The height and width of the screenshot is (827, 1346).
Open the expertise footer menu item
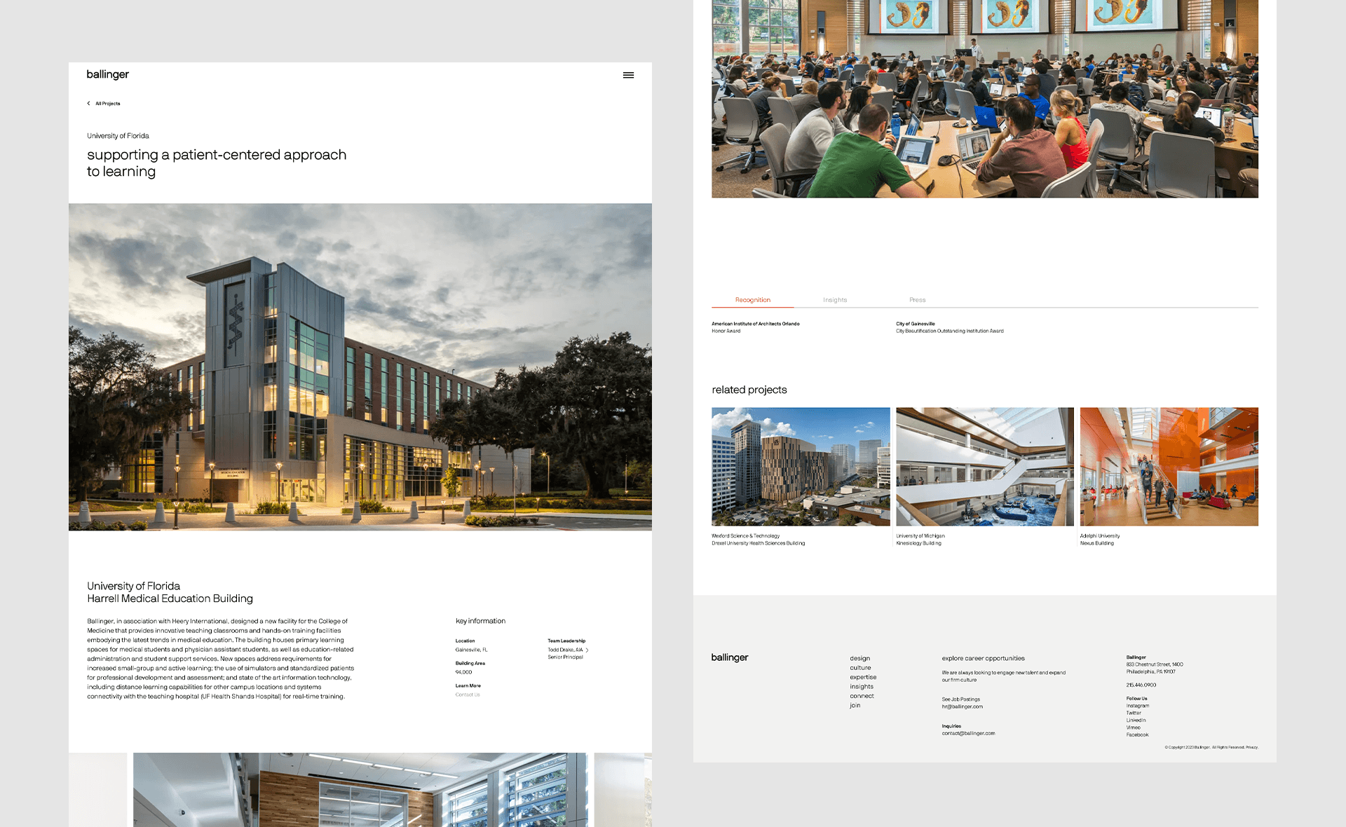863,678
